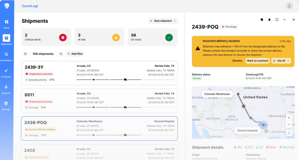Click Temperature excursion tag on 8911
Screen dimensions: 299x160
[x=39, y=102]
